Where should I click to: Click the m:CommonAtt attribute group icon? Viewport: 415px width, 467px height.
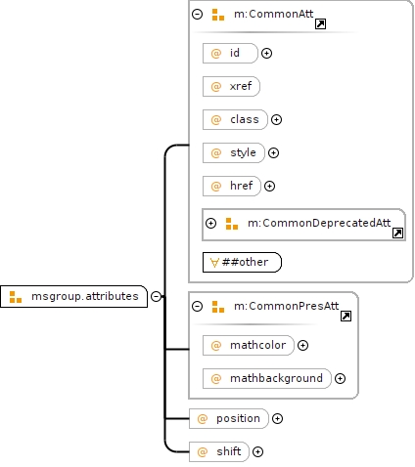(218, 15)
